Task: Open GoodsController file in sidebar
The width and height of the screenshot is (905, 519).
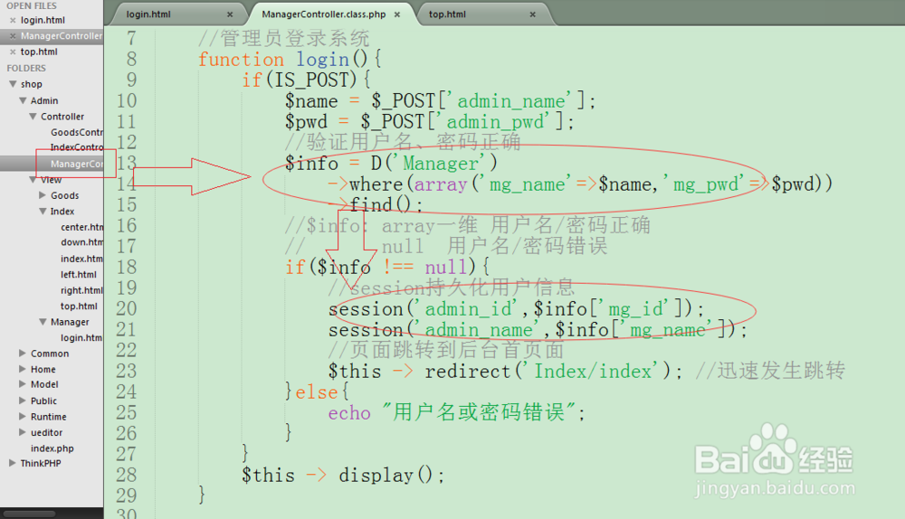Action: [x=77, y=132]
